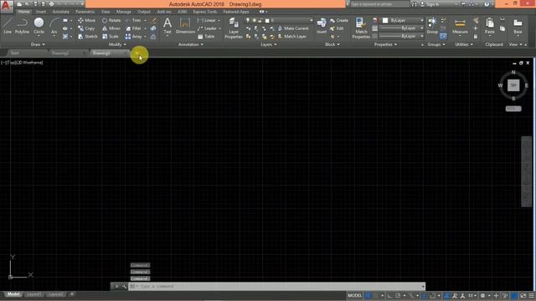Click the Trim tool
The height and width of the screenshot is (301, 536).
point(133,20)
